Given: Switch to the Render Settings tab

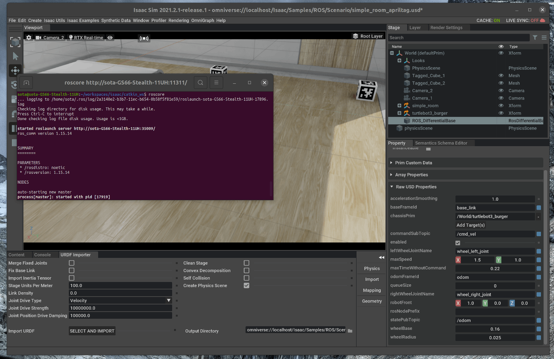Looking at the screenshot, I should pyautogui.click(x=446, y=28).
